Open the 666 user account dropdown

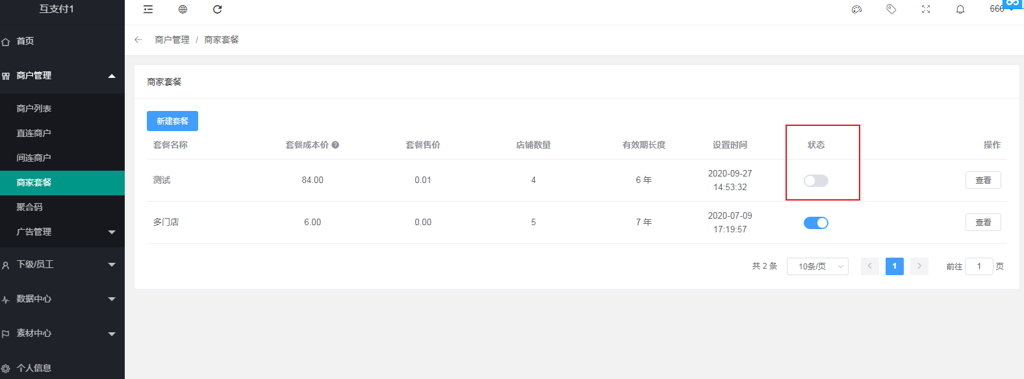pos(1001,9)
